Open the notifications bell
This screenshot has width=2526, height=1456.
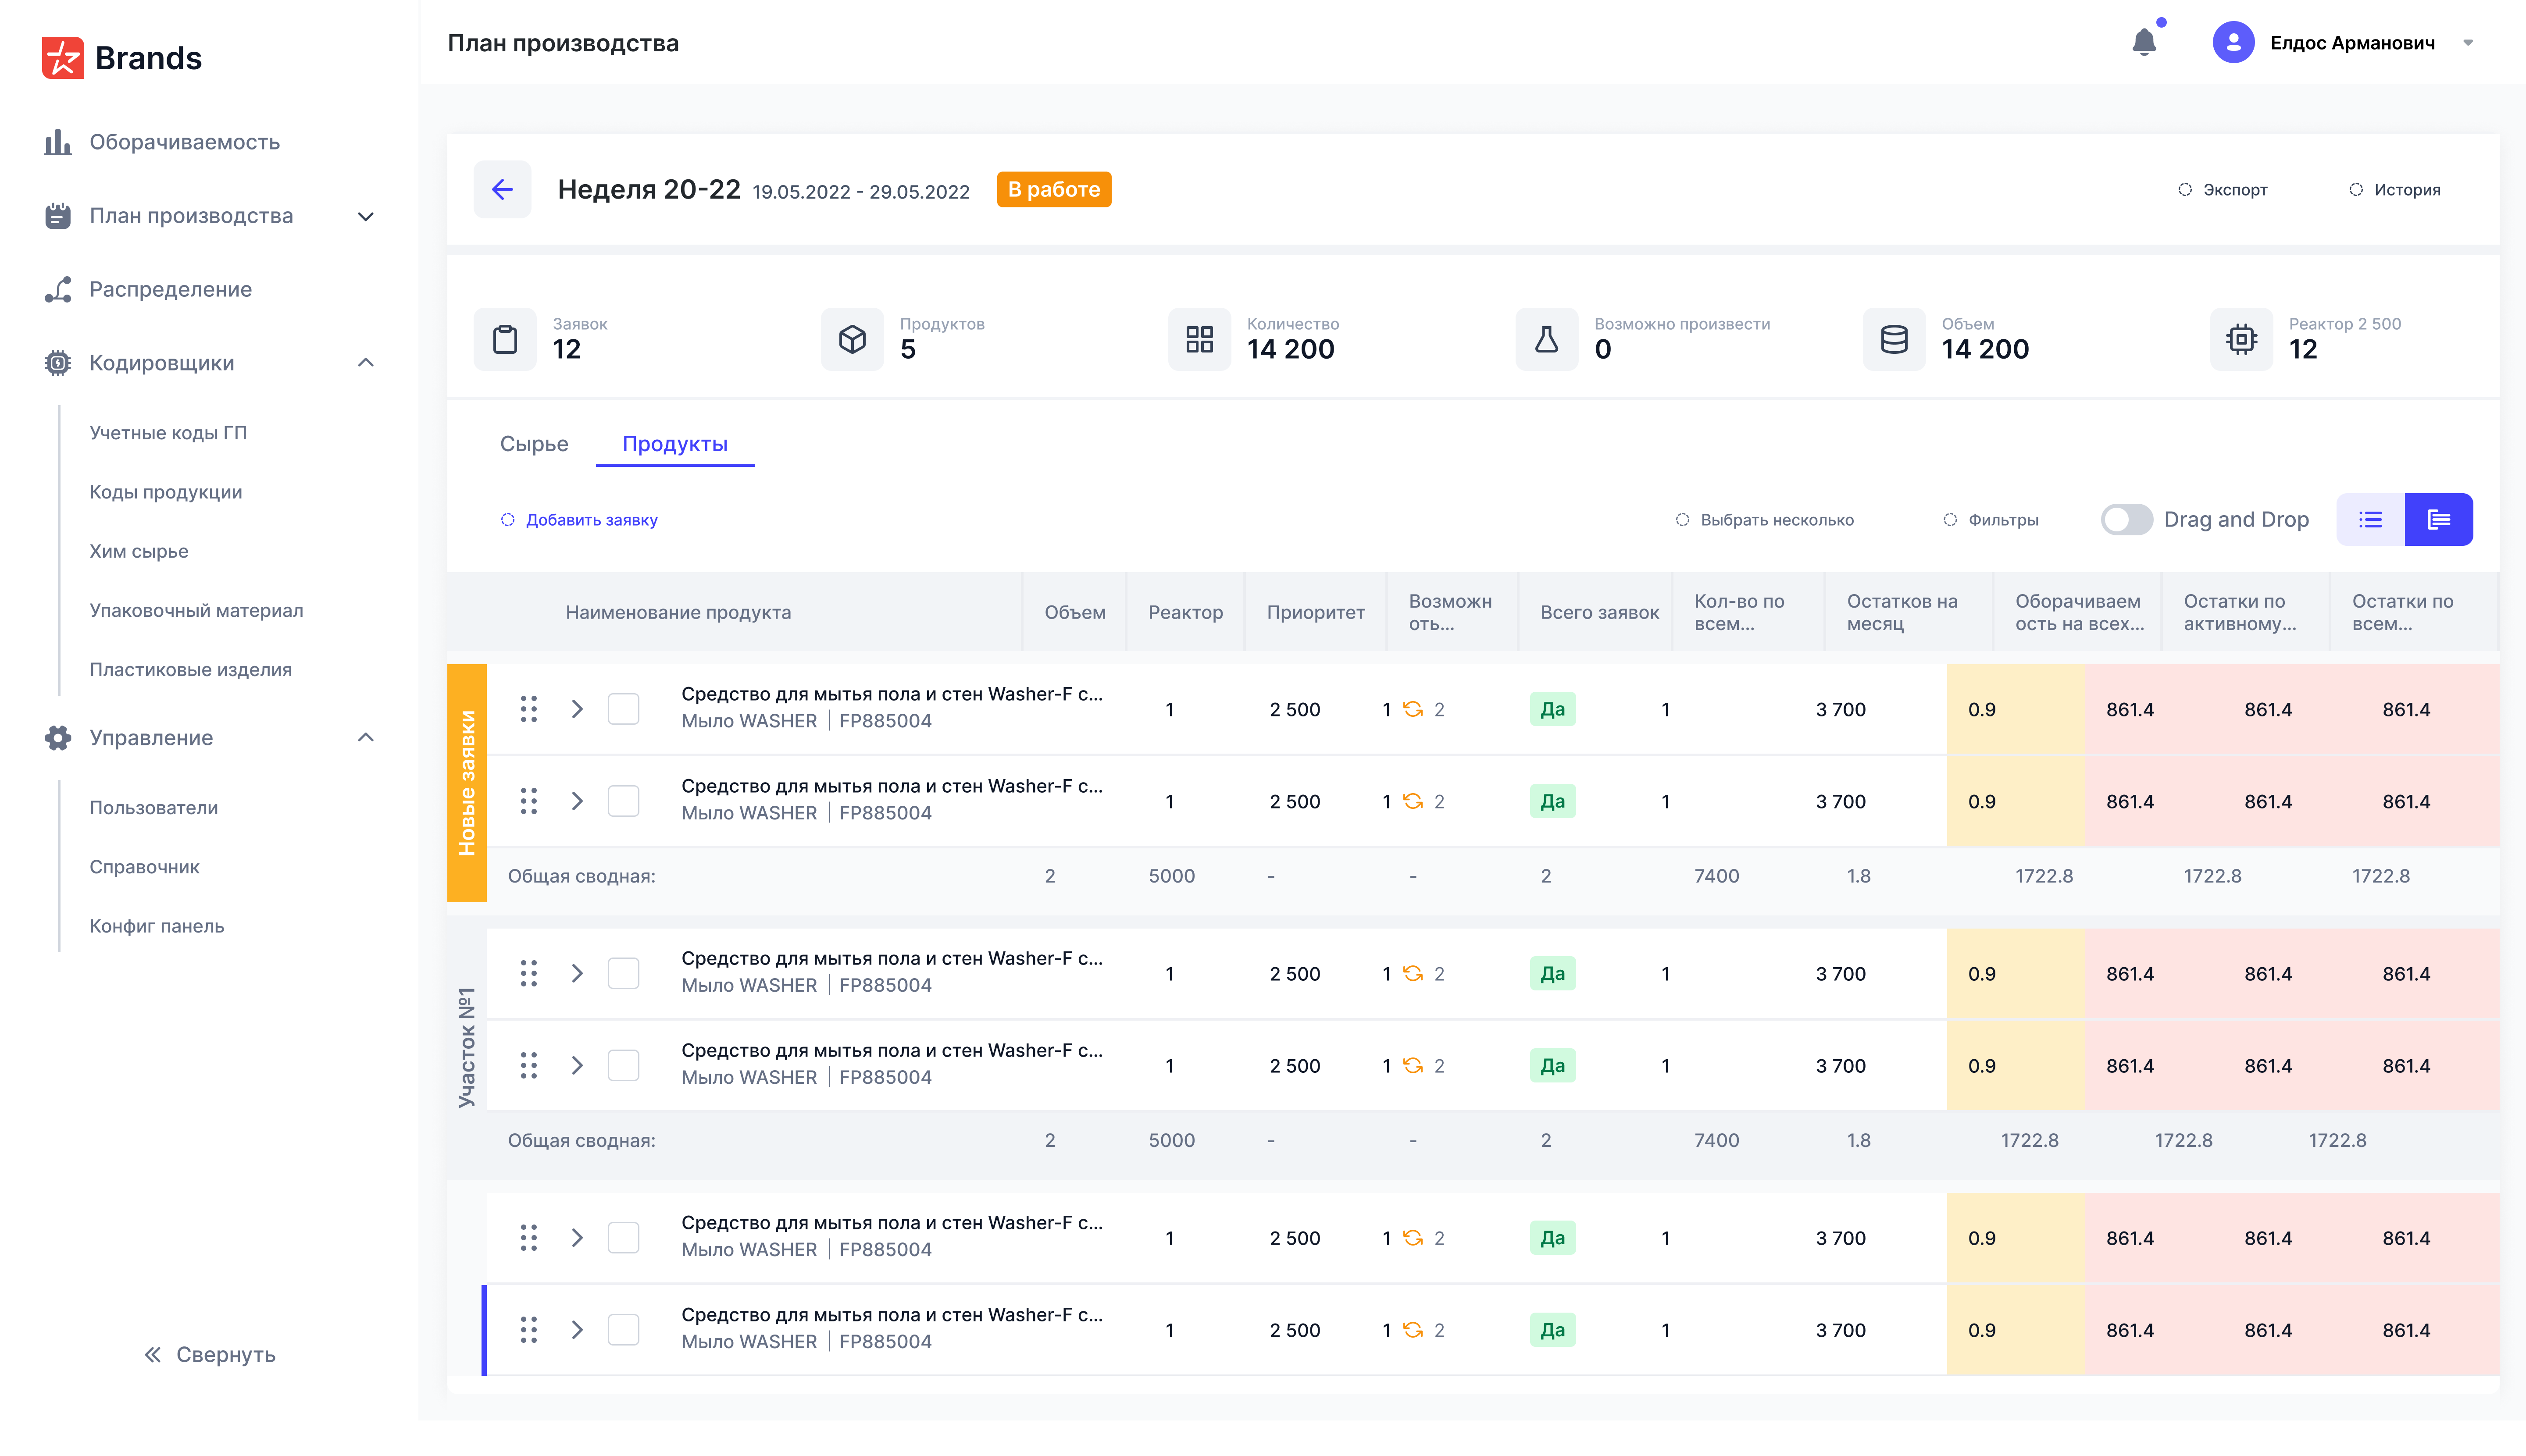[x=2144, y=42]
